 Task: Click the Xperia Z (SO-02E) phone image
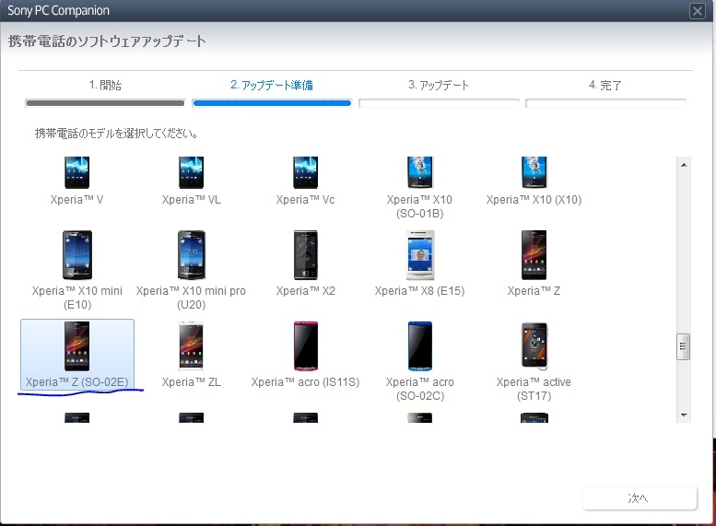point(76,346)
